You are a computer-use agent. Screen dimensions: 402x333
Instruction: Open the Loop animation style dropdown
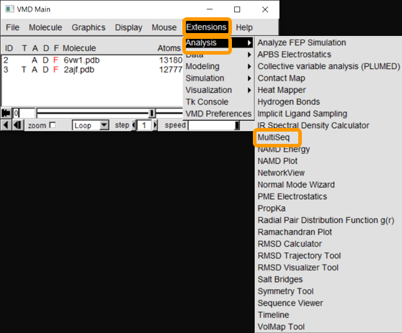click(104, 125)
